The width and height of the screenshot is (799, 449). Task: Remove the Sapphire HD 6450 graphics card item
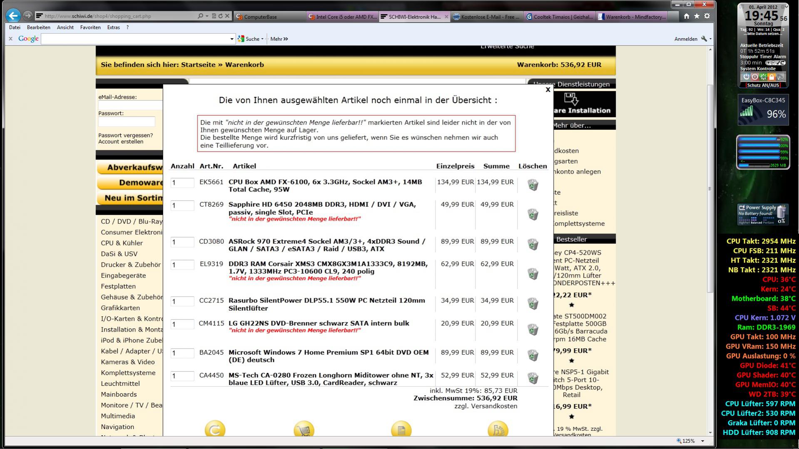[x=533, y=214]
